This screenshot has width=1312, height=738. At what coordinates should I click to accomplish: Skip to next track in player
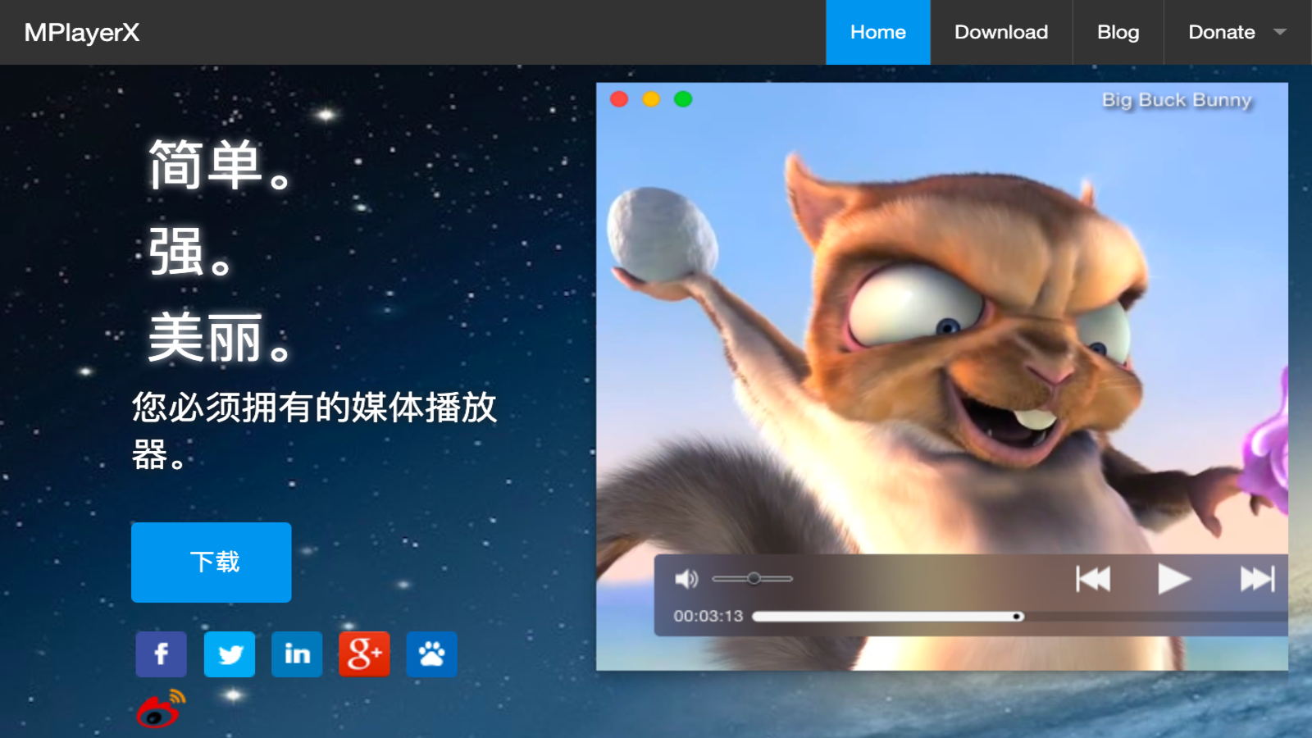coord(1257,579)
